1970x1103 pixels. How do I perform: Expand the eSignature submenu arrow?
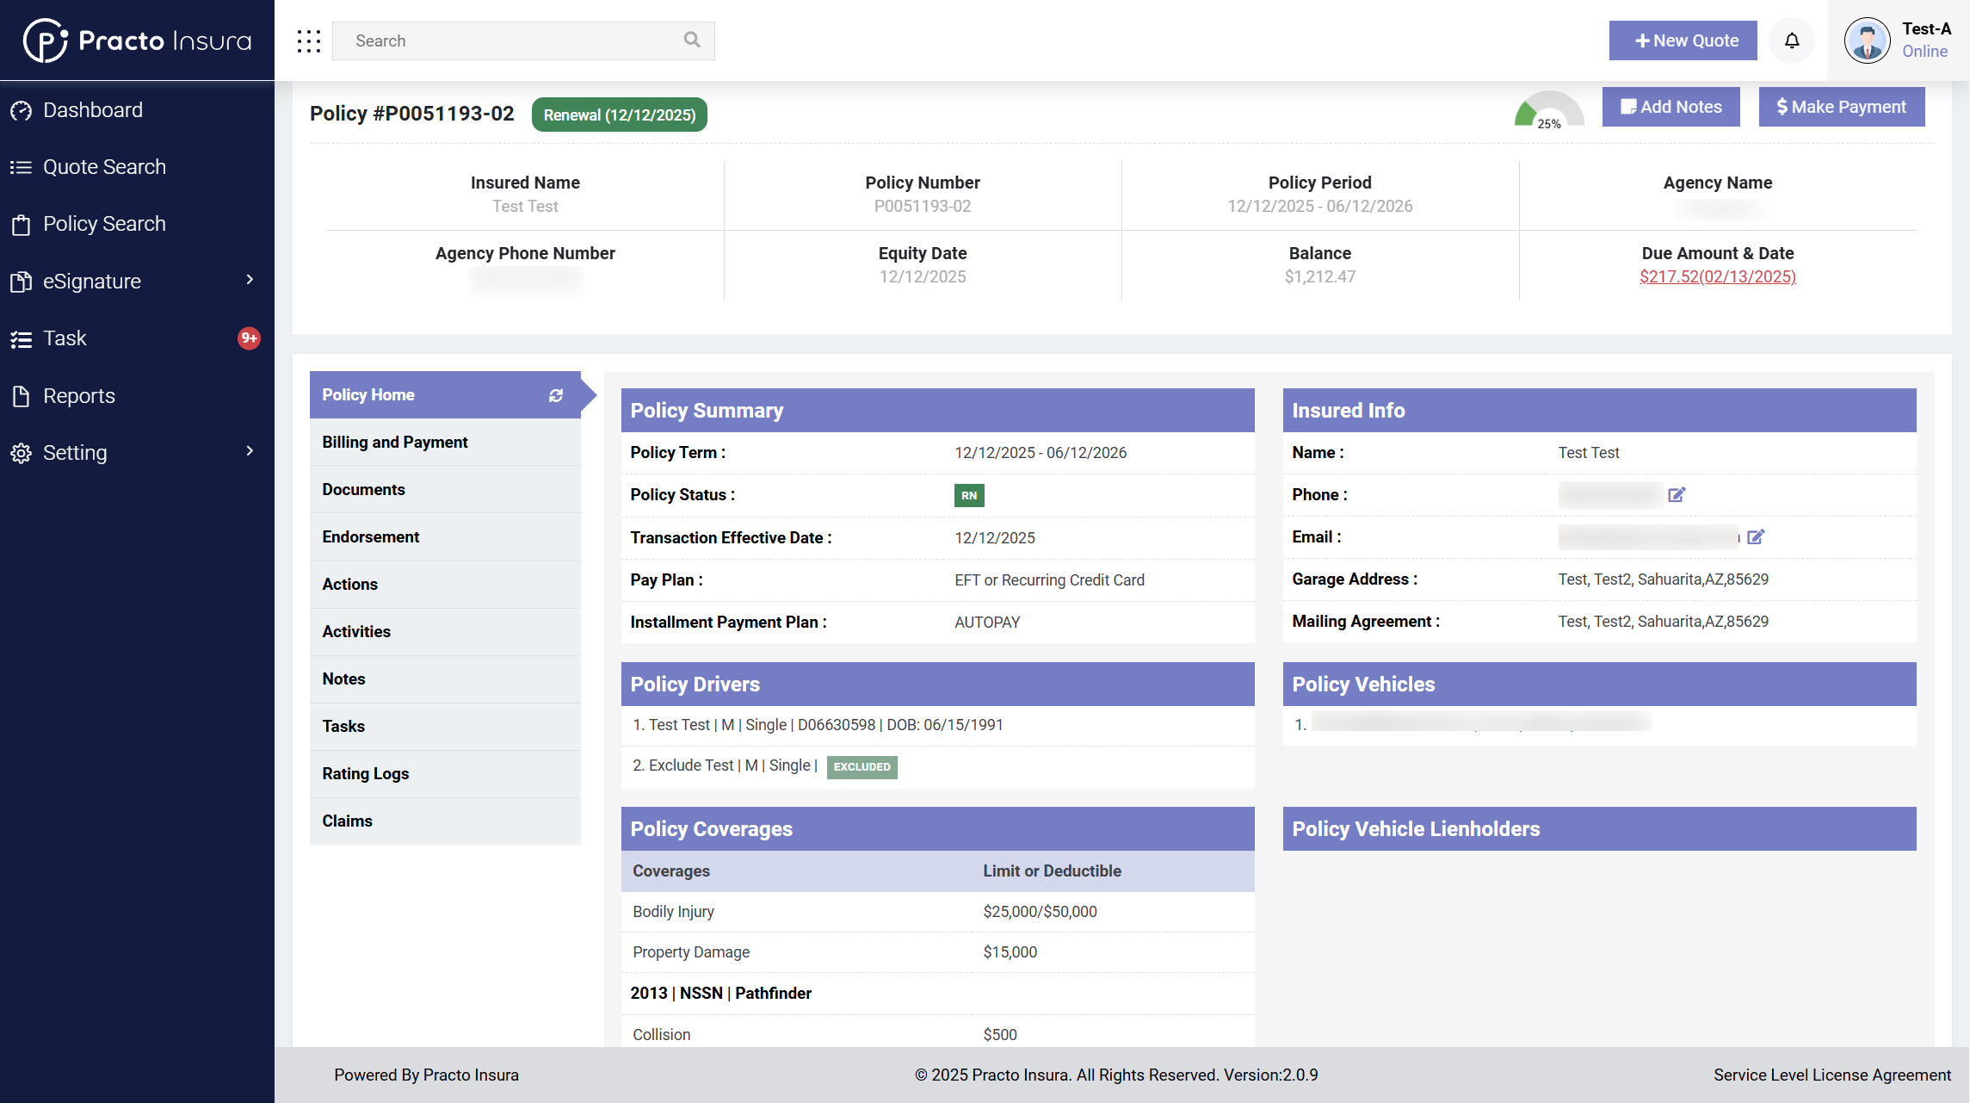pyautogui.click(x=250, y=280)
